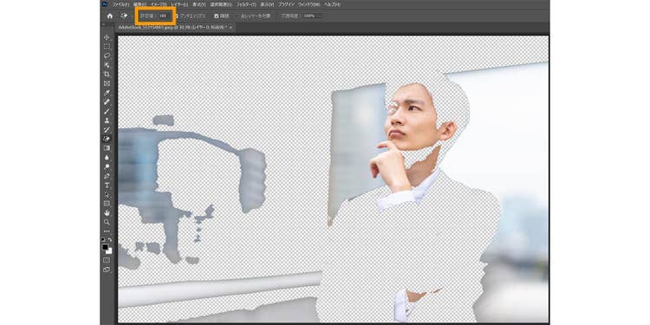Open the View menu
The height and width of the screenshot is (325, 650).
click(x=267, y=4)
